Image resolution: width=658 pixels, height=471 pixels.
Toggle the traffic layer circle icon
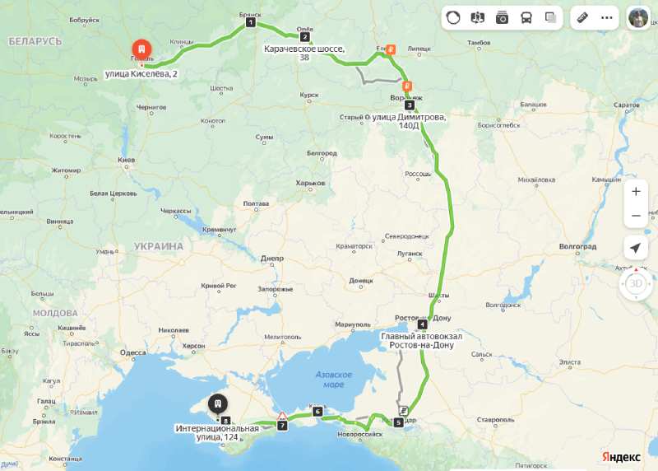tap(453, 17)
